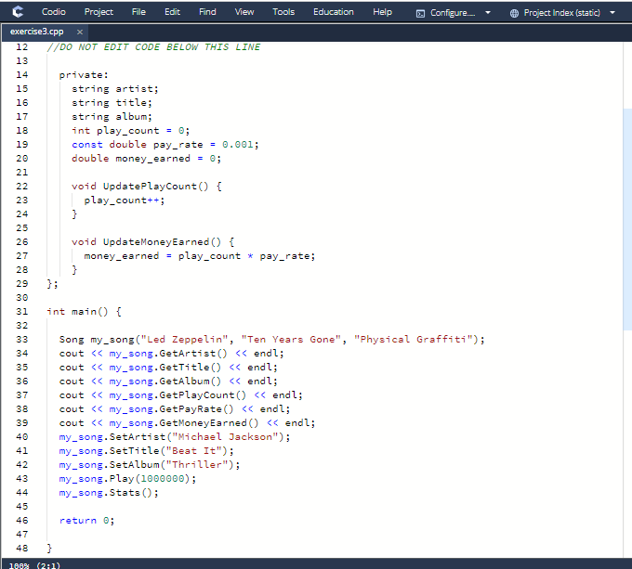Click the GetPayRate() cout line

(x=175, y=409)
